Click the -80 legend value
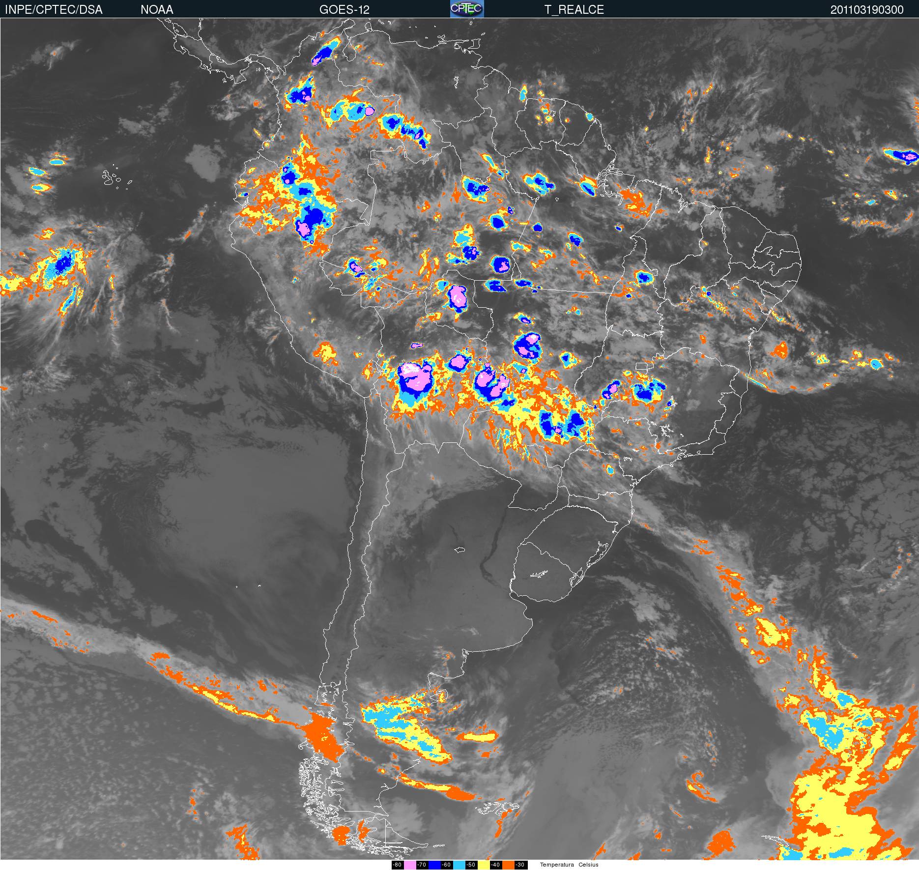Viewport: 919px width, 870px height. click(x=398, y=865)
